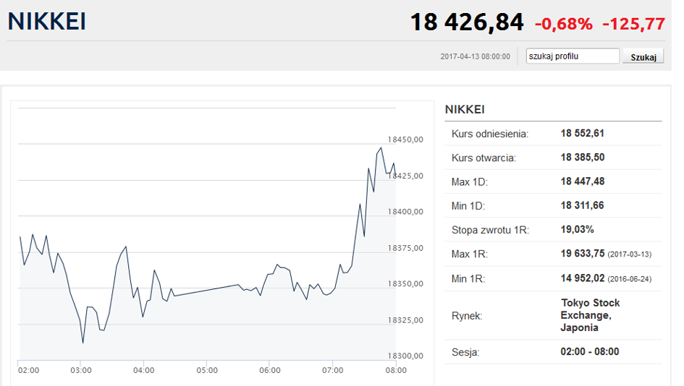This screenshot has height=386, width=684.
Task: Click the chart's lowest dip after 03:00
Action: 83,343
